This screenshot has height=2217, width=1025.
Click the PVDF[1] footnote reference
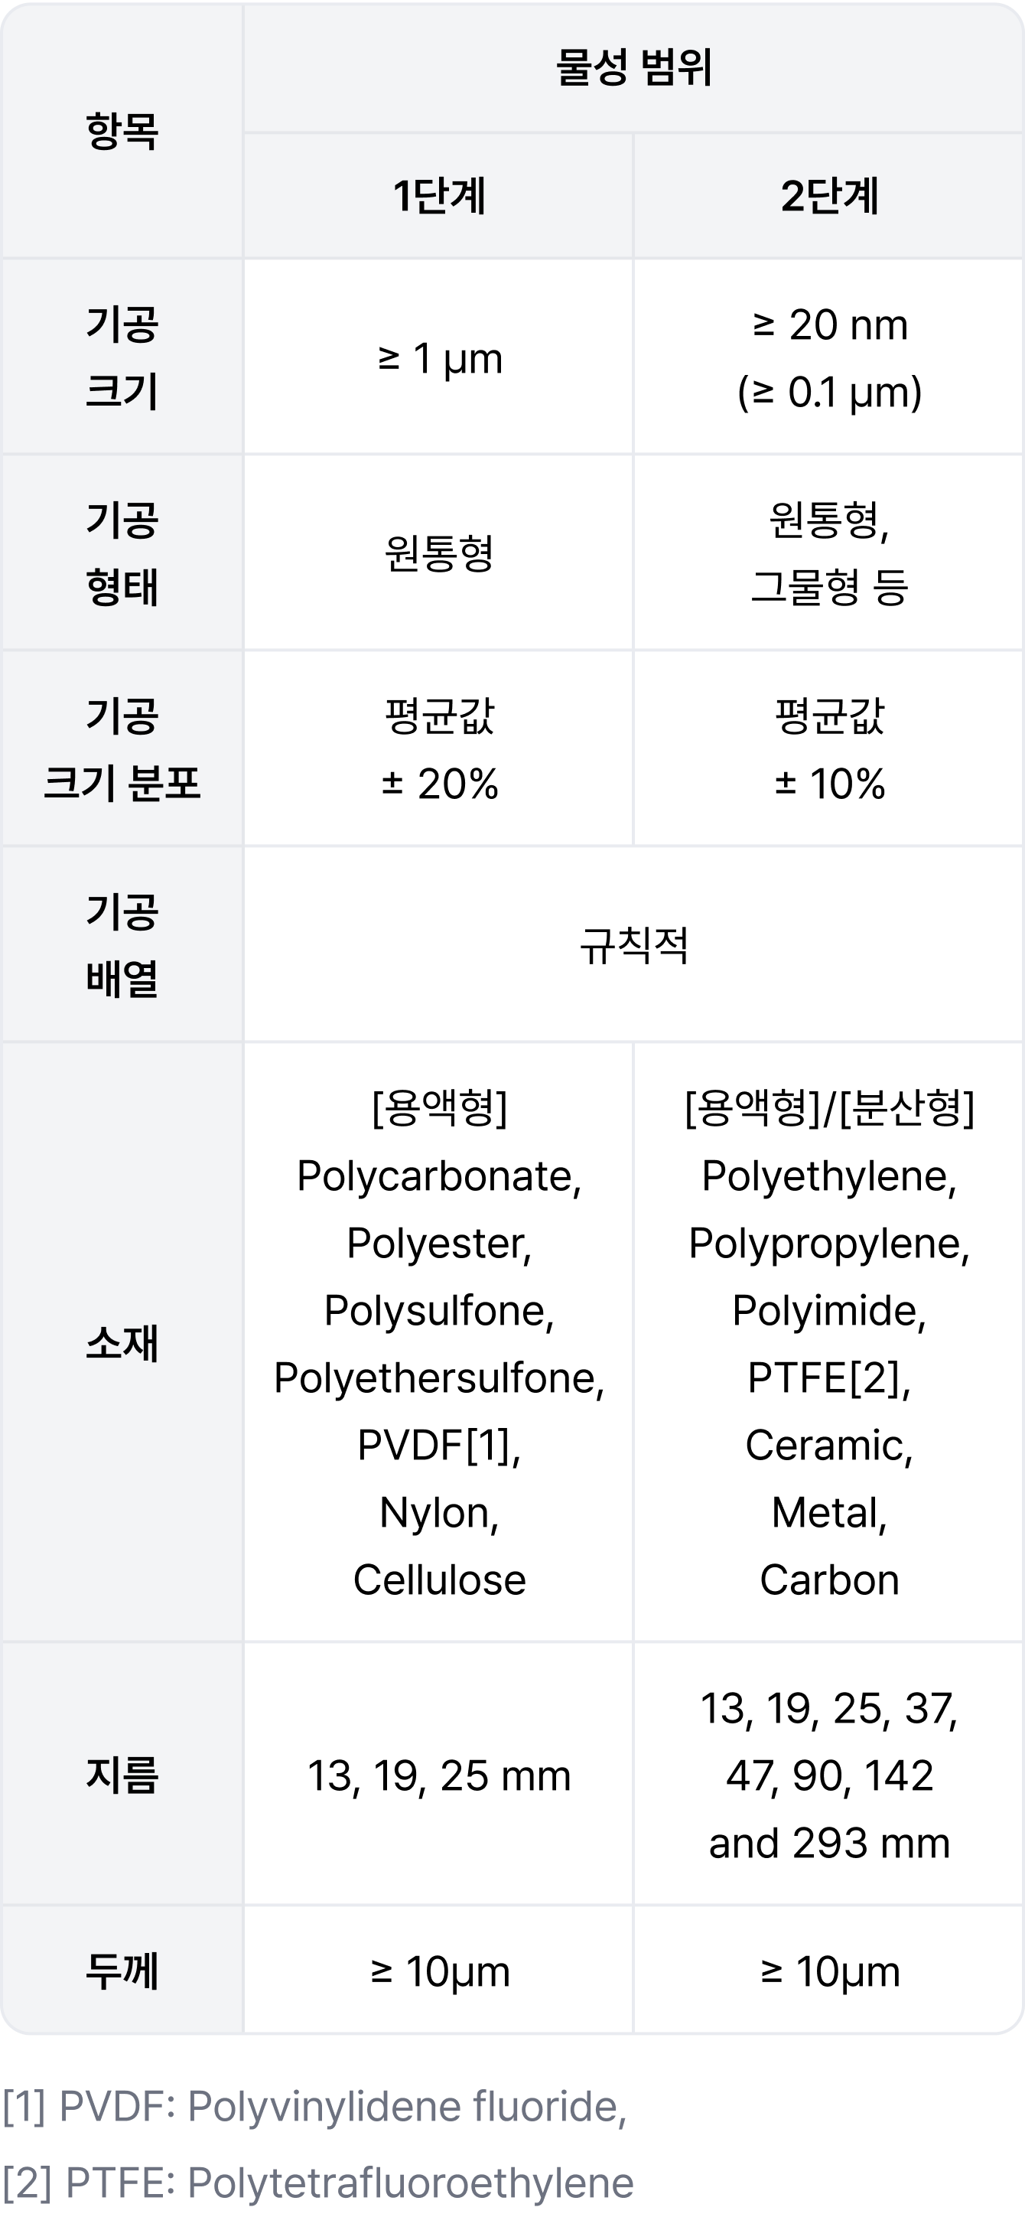click(438, 1445)
